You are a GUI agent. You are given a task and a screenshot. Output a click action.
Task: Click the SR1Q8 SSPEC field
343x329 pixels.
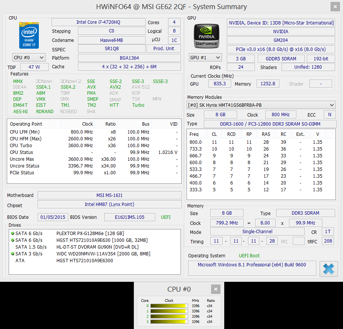click(112, 49)
